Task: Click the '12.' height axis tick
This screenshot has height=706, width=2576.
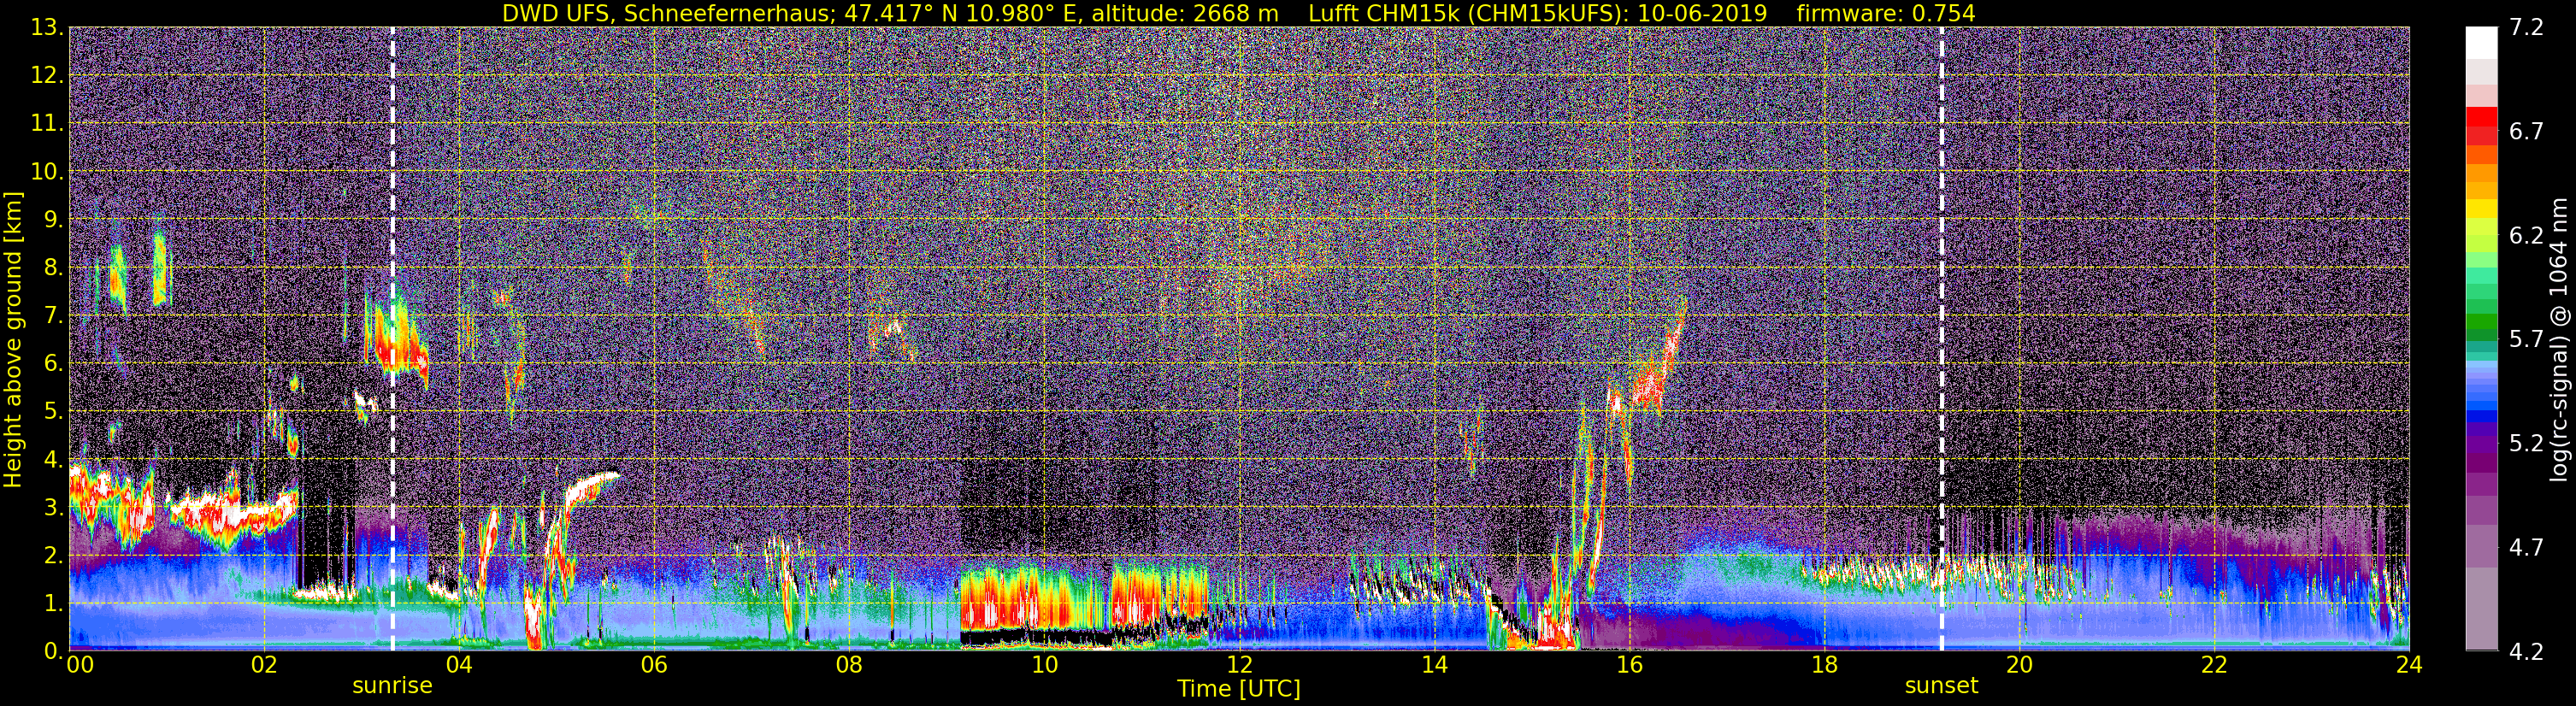Action: [47, 75]
